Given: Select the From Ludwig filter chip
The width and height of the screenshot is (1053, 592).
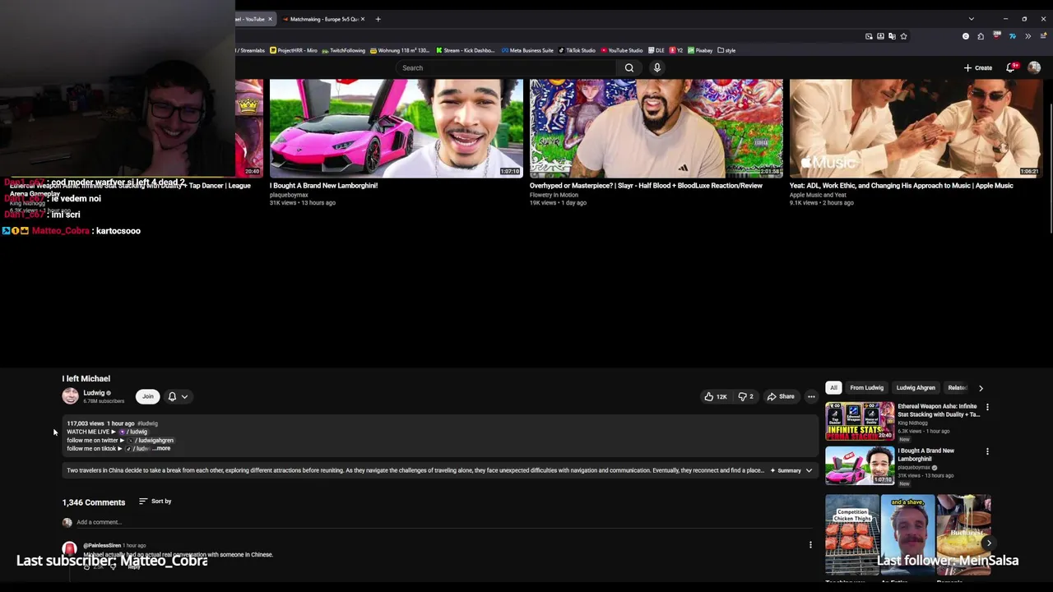Looking at the screenshot, I should click(x=866, y=388).
